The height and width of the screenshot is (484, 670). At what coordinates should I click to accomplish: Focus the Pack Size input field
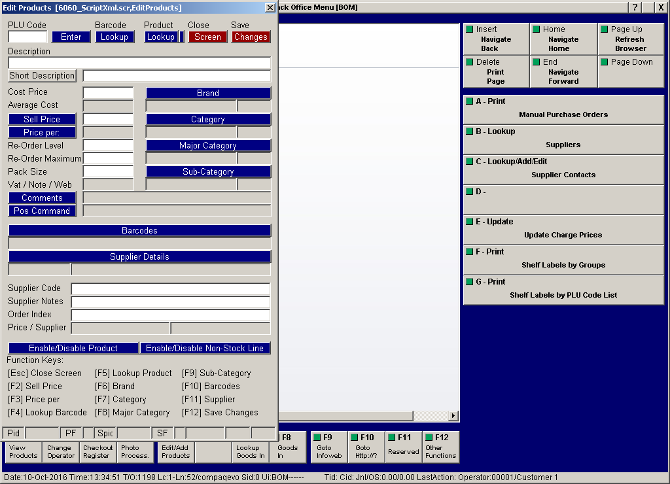pyautogui.click(x=108, y=172)
